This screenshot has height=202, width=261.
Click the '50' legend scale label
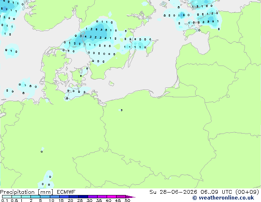coord(127,200)
